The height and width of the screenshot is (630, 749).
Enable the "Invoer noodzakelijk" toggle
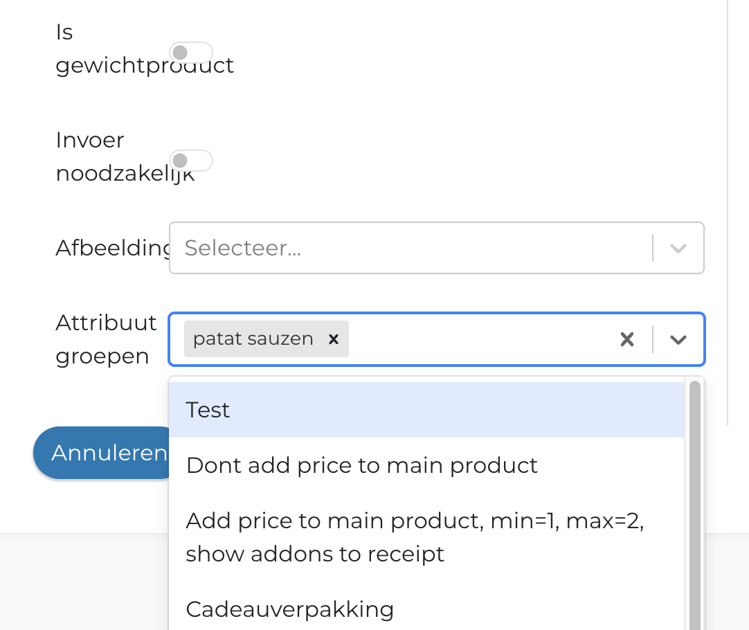pos(192,160)
